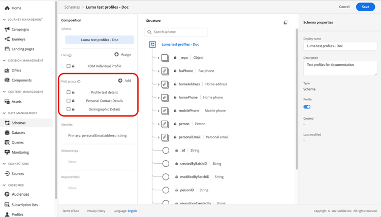Click the magnifier icon in Search schema
381x217 pixels.
[149, 32]
